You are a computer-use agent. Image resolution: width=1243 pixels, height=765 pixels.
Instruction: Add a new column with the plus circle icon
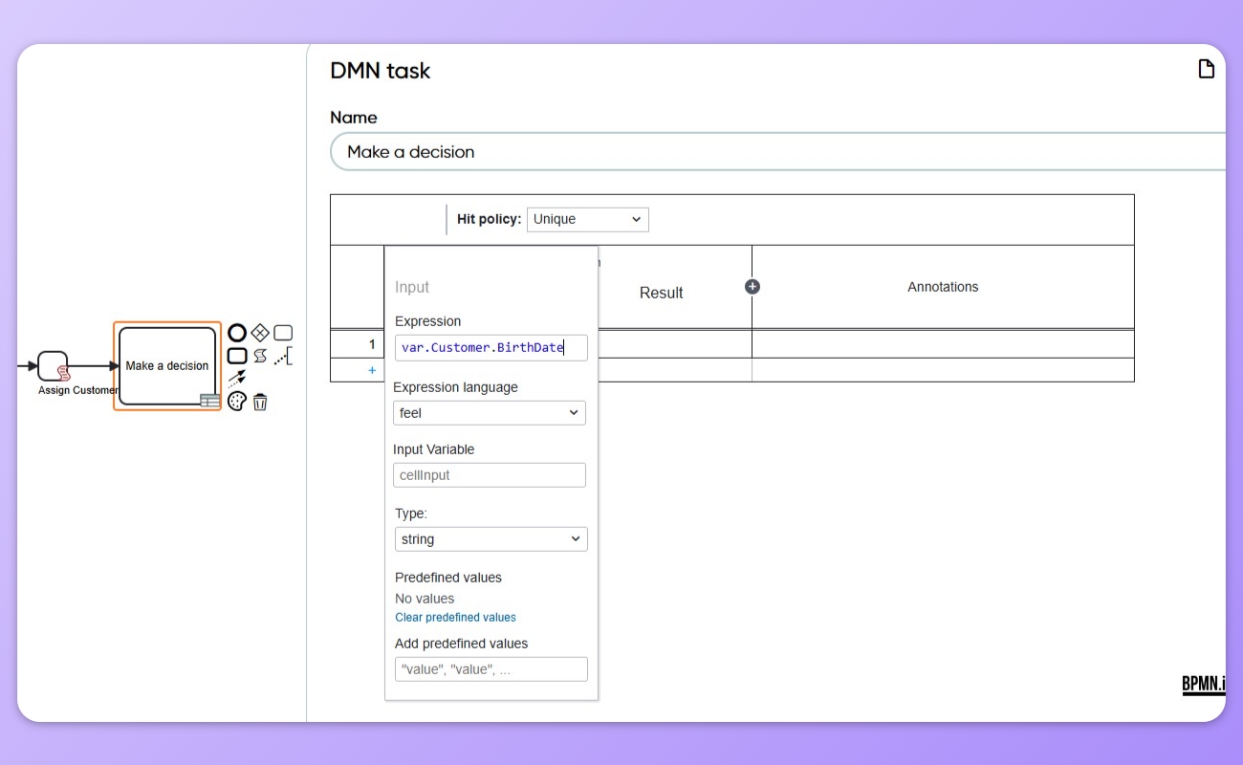(x=752, y=286)
